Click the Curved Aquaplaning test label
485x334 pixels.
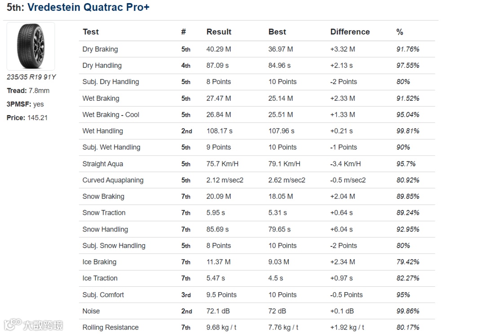(x=113, y=180)
